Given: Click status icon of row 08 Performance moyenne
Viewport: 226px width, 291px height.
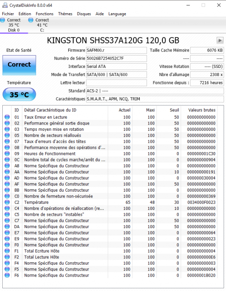Looking at the screenshot, I should click(x=7, y=147).
